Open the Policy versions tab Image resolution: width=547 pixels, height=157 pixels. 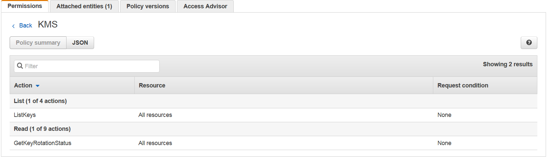(148, 6)
